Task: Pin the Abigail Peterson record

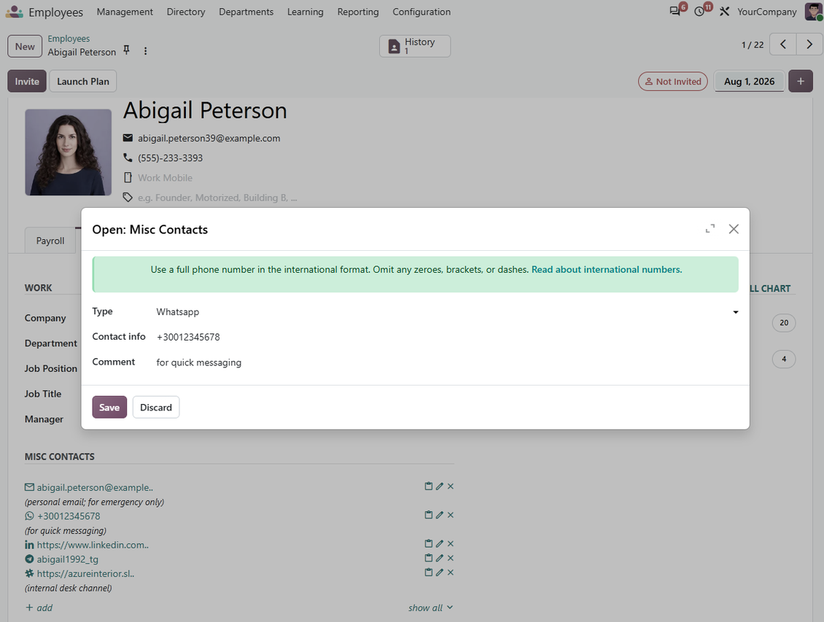Action: pos(127,50)
